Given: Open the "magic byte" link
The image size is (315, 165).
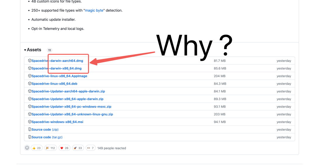Looking at the screenshot, I should tap(94, 10).
